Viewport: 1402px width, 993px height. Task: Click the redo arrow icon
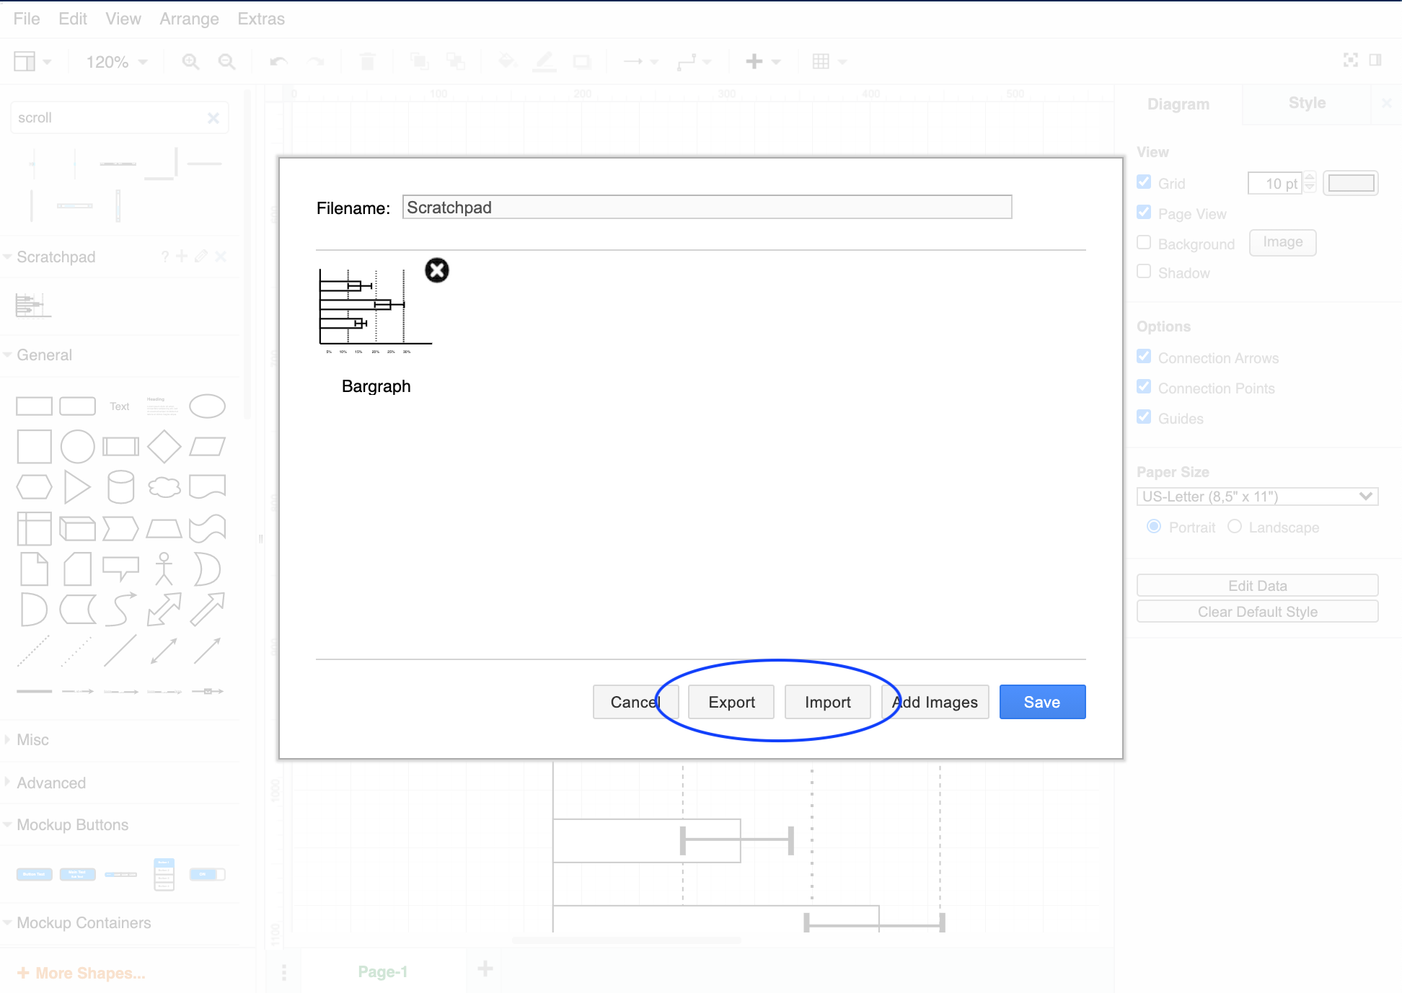[316, 62]
